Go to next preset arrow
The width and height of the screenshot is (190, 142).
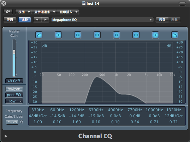point(45,20)
